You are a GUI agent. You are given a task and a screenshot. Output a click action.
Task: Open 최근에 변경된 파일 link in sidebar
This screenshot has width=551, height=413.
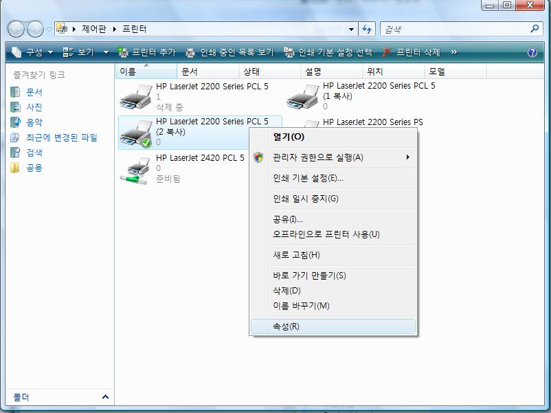click(x=62, y=137)
